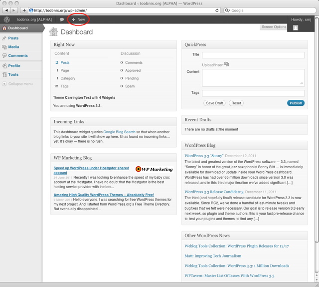Viewport: 319px width, 287px height.
Task: Click the Dashboard house icon in sidebar
Action: [4, 28]
